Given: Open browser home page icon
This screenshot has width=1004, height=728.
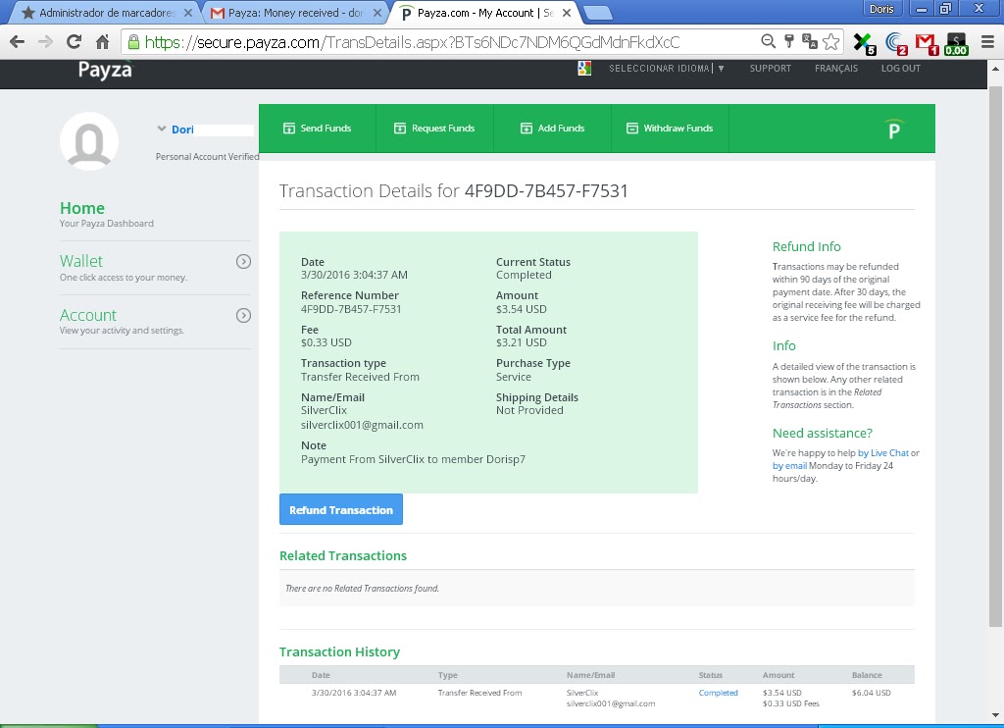Looking at the screenshot, I should 102,42.
